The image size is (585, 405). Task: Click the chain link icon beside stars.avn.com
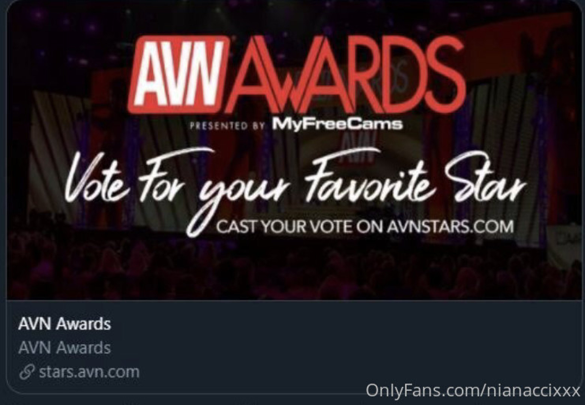coord(27,372)
